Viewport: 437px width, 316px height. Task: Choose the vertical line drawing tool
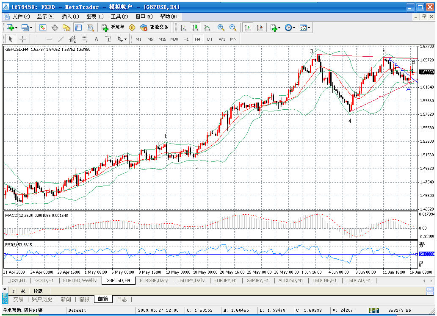[x=37, y=39]
